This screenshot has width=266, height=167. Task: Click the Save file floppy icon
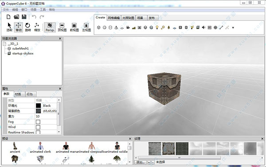(x=24, y=17)
